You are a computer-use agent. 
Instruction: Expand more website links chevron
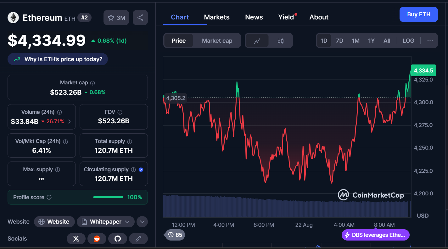[142, 222]
